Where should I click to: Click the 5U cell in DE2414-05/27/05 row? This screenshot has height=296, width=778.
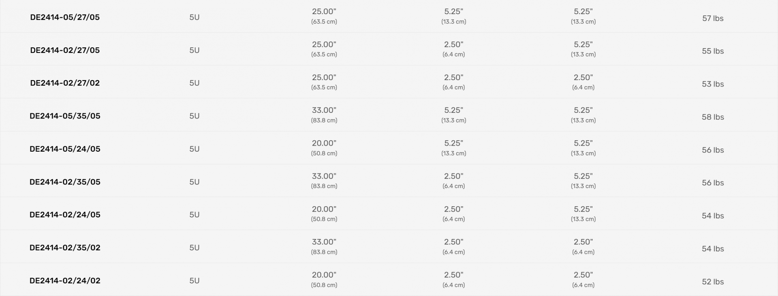point(194,17)
